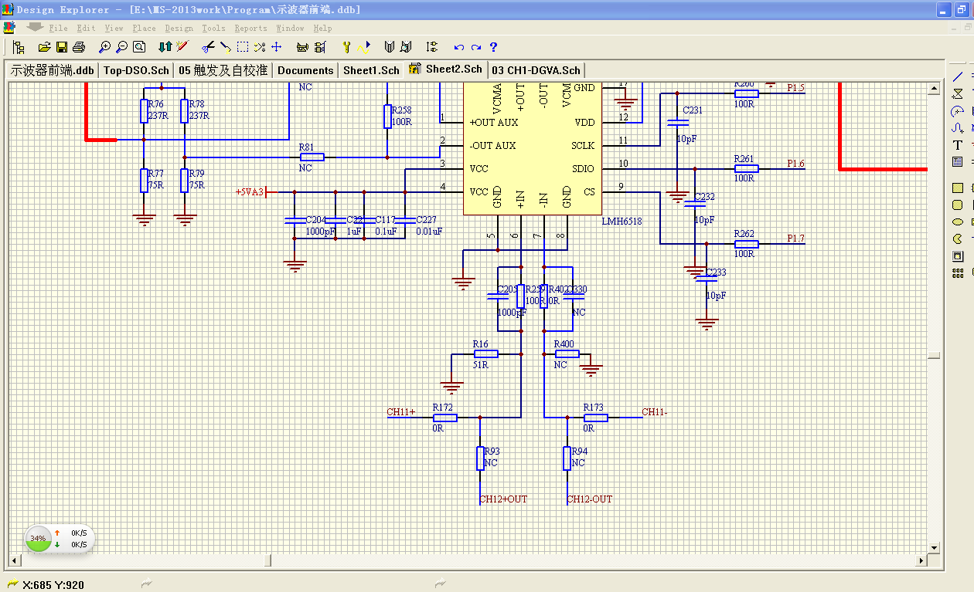Save the schematic with the floppy disk icon
Screen dimensions: 974x592
point(61,47)
